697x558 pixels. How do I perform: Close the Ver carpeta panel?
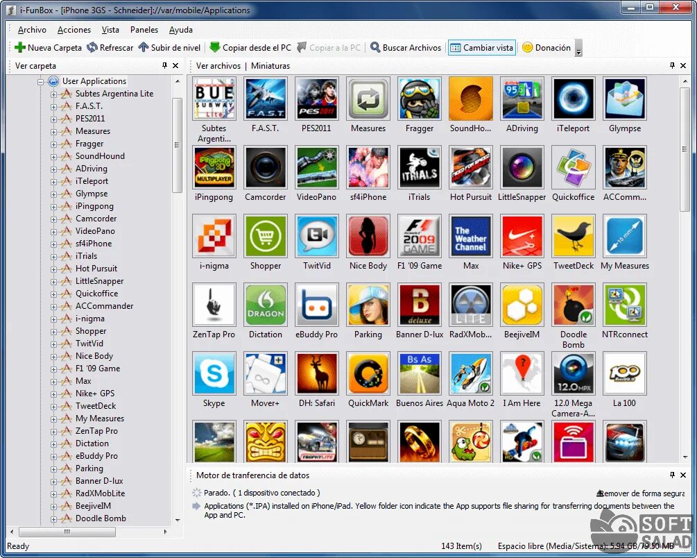[x=175, y=65]
